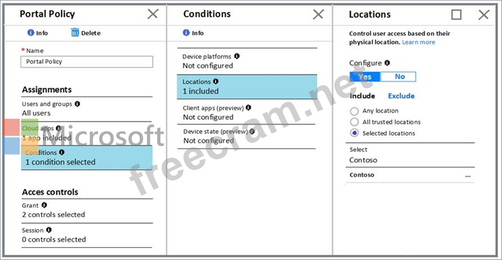
Task: Set Configure toggle to No
Action: 399,77
